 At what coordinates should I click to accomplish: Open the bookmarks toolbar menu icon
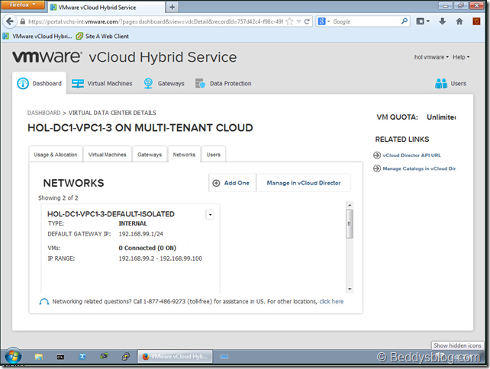coord(423,21)
